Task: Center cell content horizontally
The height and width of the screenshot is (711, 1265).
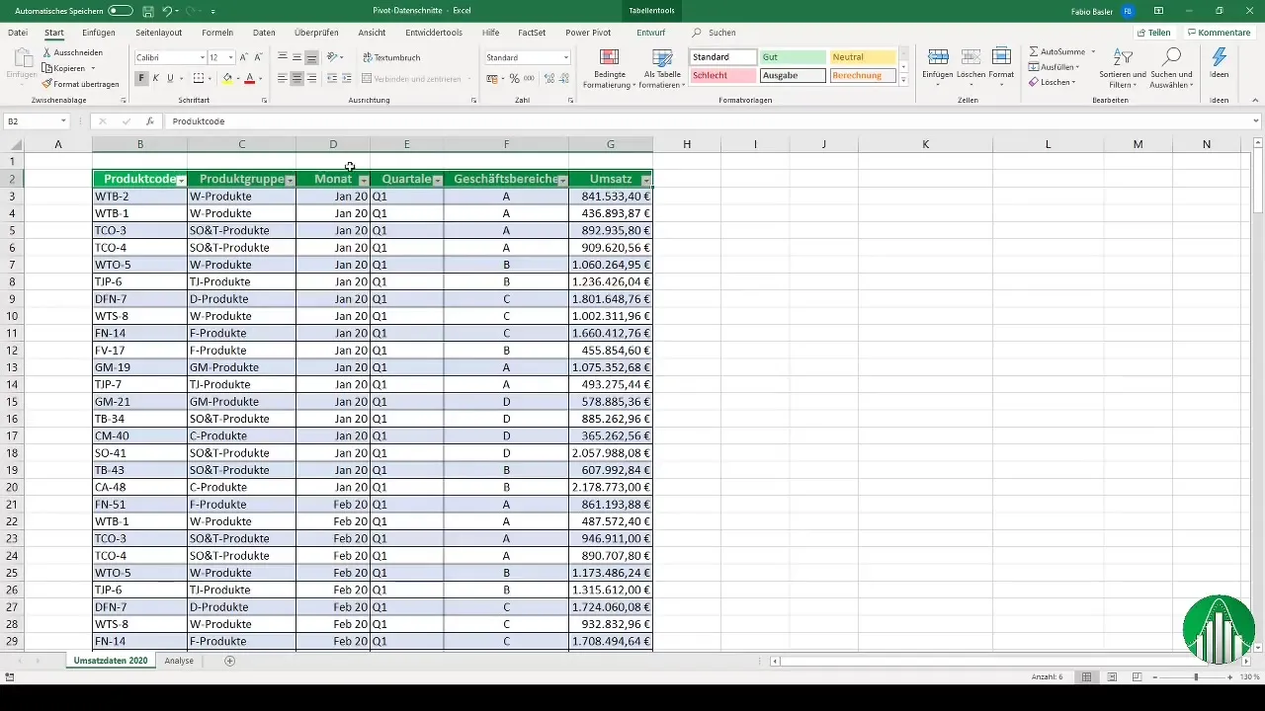Action: click(x=296, y=78)
